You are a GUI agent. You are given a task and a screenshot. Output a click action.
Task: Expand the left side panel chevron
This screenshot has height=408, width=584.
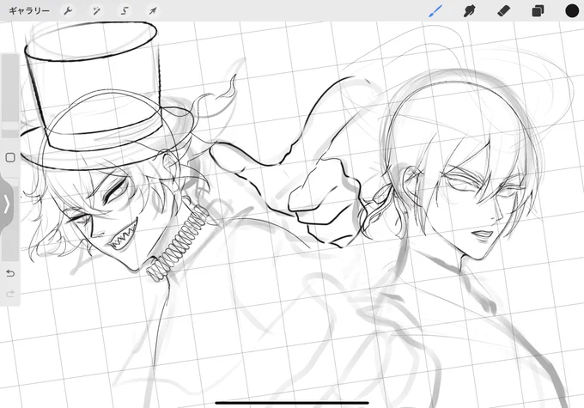click(6, 204)
